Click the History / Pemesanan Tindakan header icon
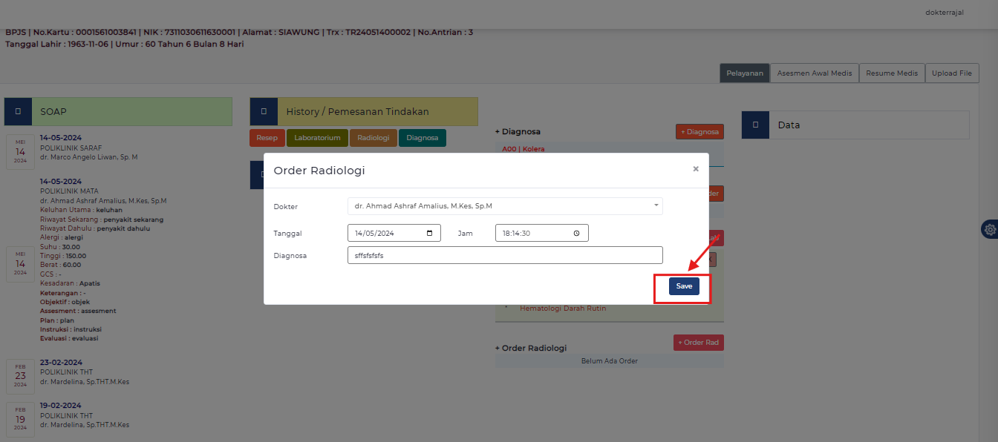The image size is (998, 442). 264,111
